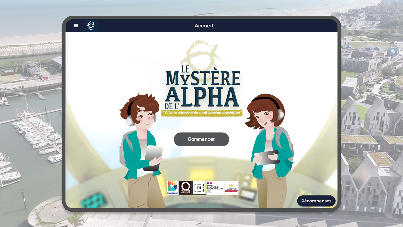The width and height of the screenshot is (403, 227).
Task: Click the Accueil header title
Action: [x=204, y=25]
